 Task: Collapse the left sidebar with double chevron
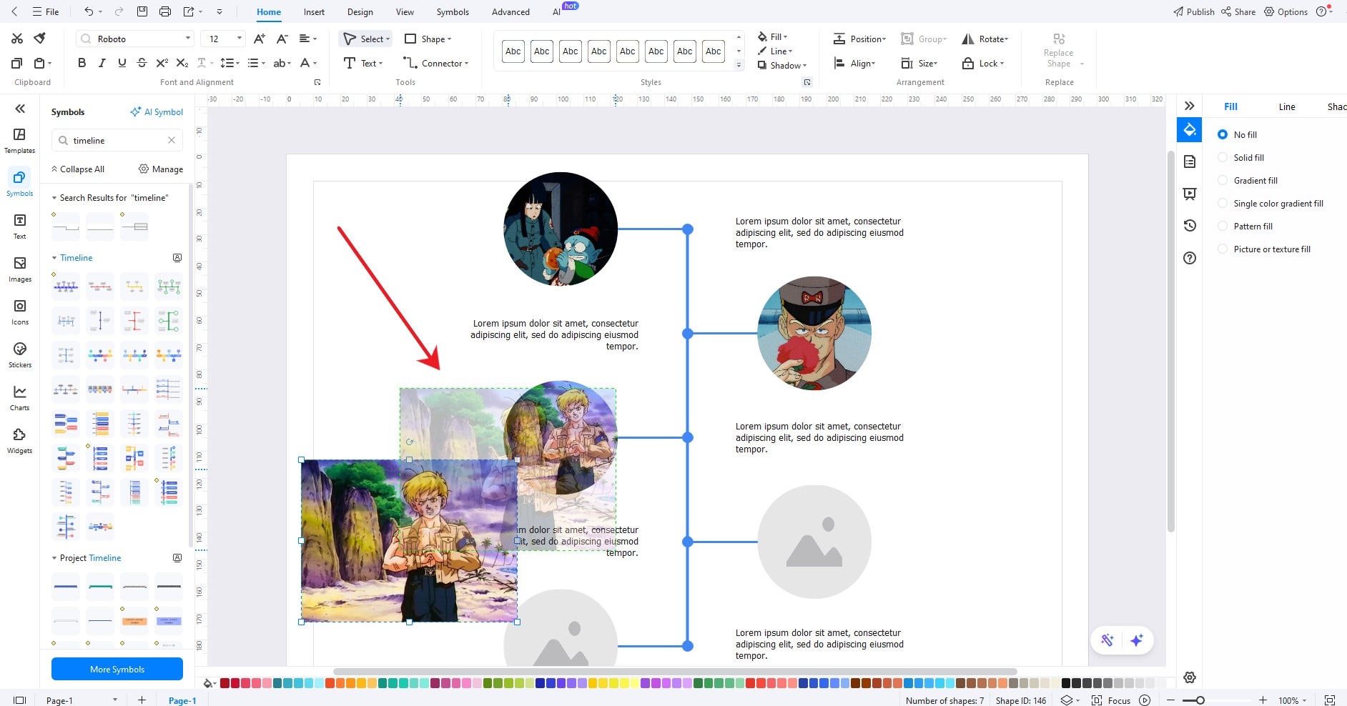tap(20, 109)
